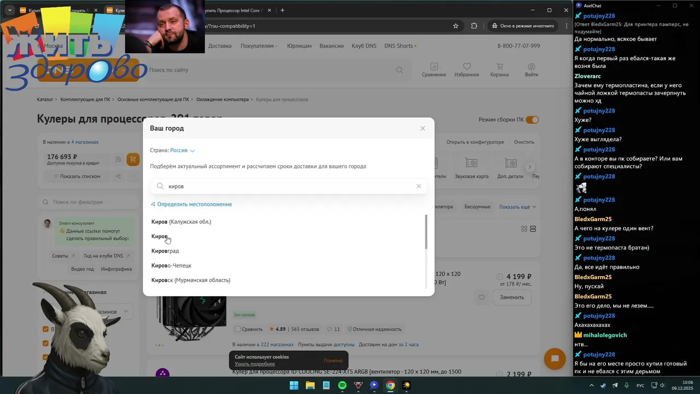This screenshot has width=700, height=394.
Task: Open the Советы link in Smart-консультант
Action: click(63, 256)
